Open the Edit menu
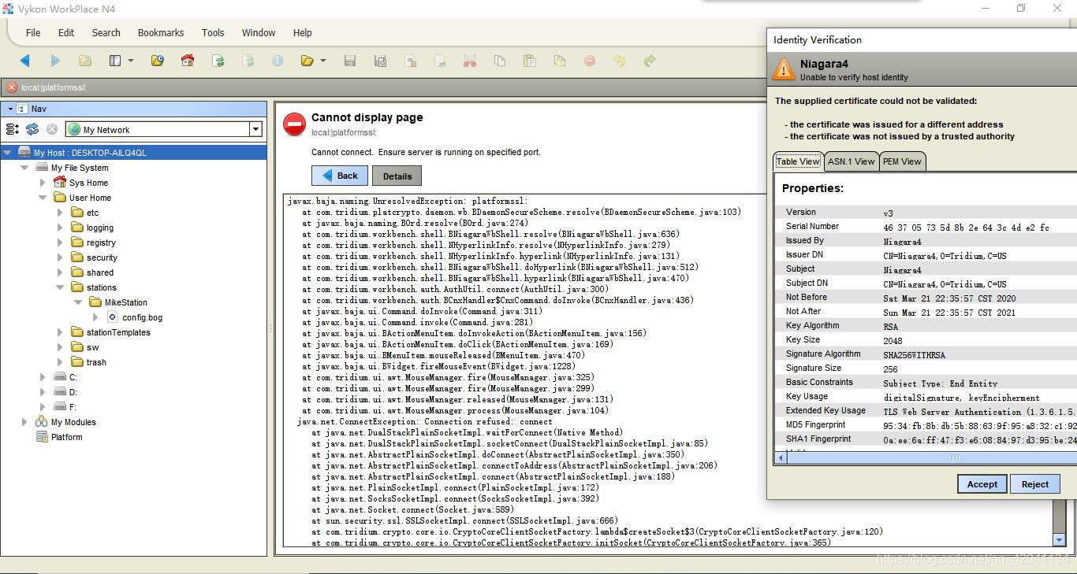1077x574 pixels. (66, 33)
